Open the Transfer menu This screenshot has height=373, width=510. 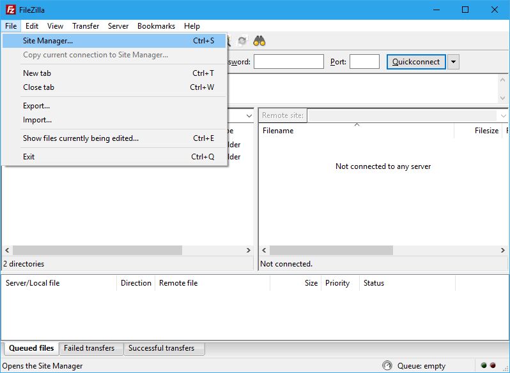(x=86, y=26)
